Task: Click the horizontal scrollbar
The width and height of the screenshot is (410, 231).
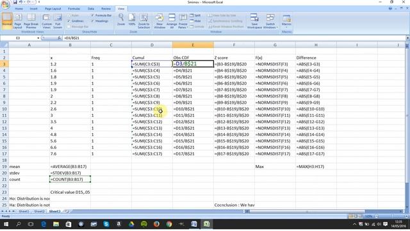Action: (x=307, y=211)
